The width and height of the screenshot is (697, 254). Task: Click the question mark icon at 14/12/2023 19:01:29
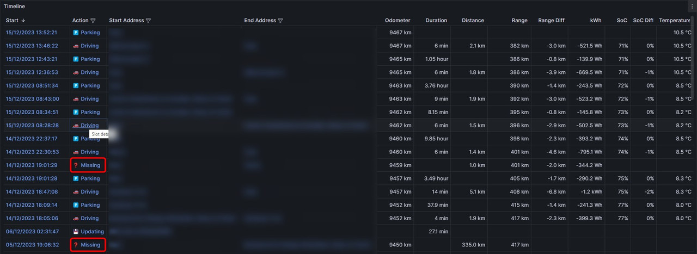coord(76,165)
